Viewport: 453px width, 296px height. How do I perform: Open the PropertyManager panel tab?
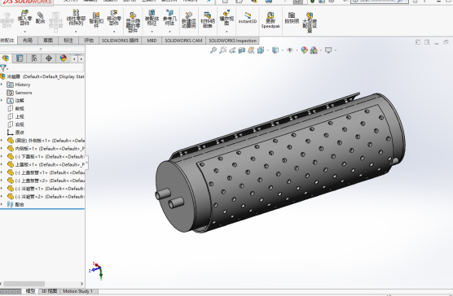pyautogui.click(x=20, y=59)
